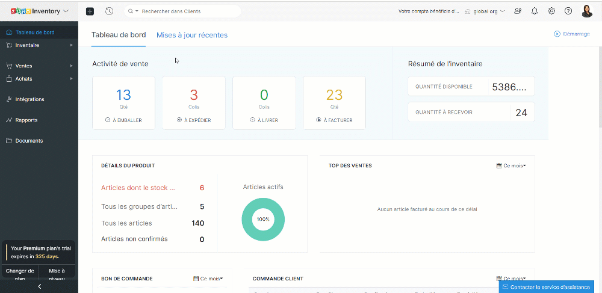Click Tous les articles row
Image resolution: width=602 pixels, height=293 pixels.
(x=153, y=223)
